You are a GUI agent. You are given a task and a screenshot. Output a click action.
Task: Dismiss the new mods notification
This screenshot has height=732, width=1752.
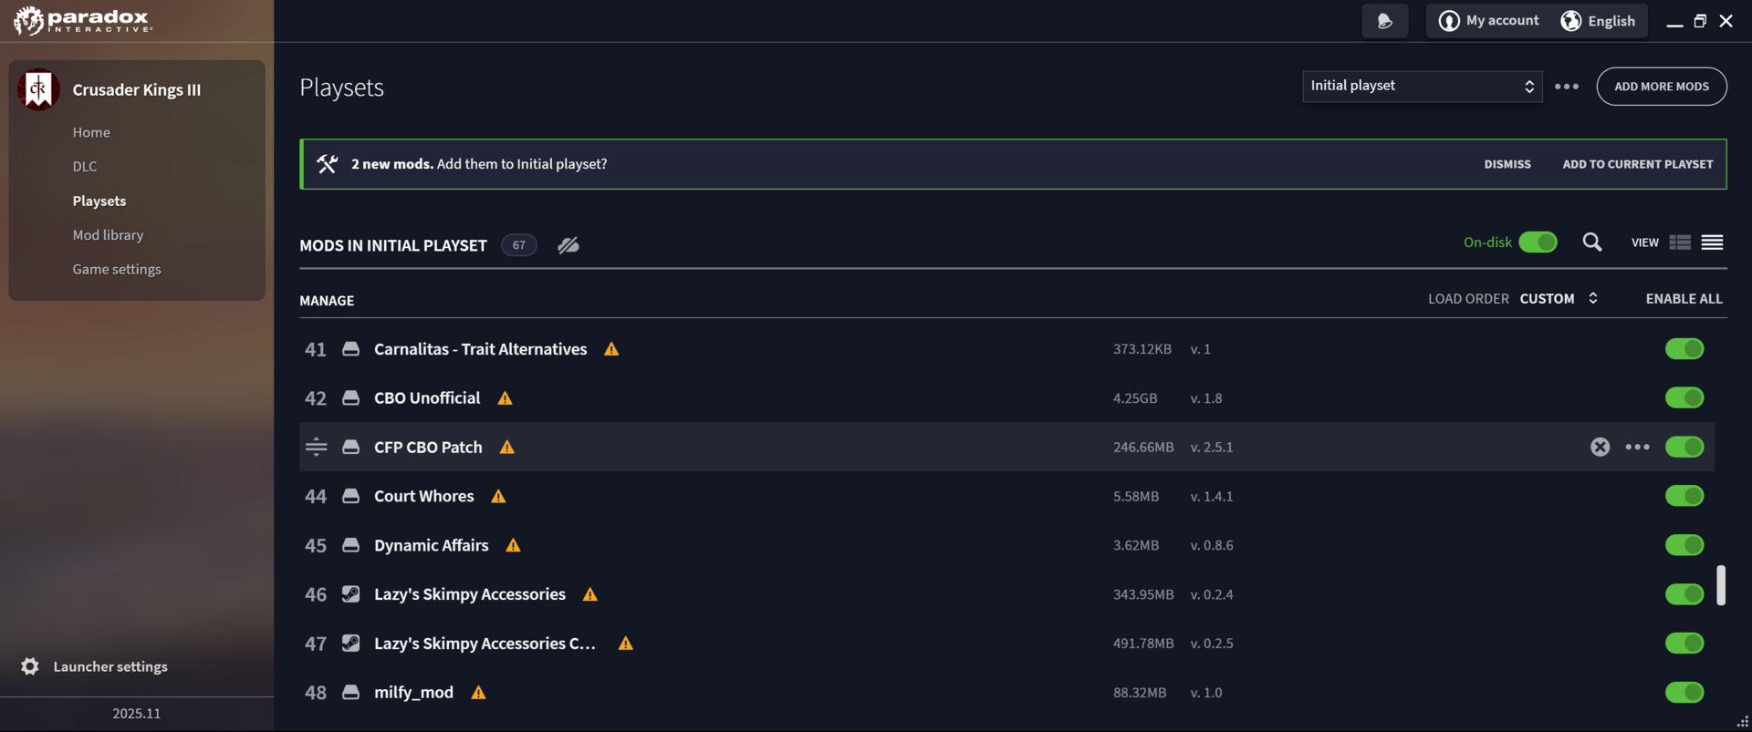[x=1507, y=164]
